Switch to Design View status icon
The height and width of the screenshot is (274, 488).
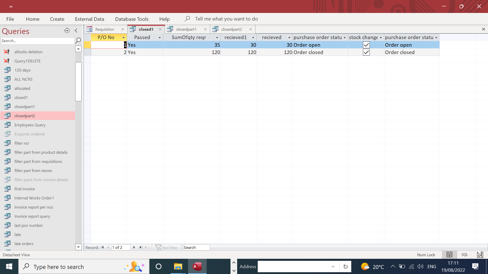[480, 255]
